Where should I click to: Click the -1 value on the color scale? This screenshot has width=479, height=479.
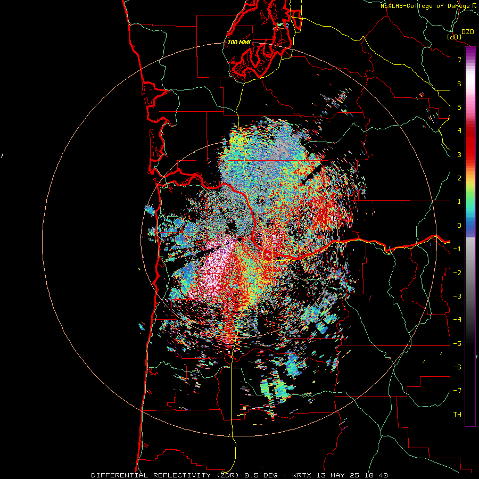pyautogui.click(x=457, y=249)
